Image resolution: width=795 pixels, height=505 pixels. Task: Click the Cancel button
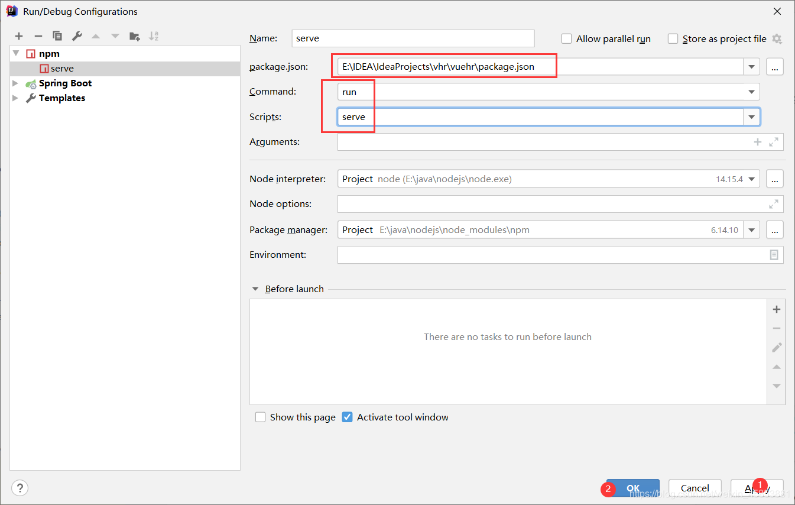(x=695, y=488)
